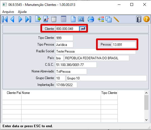
Task: Click the copy windows toolbar icon
Action: click(108, 19)
